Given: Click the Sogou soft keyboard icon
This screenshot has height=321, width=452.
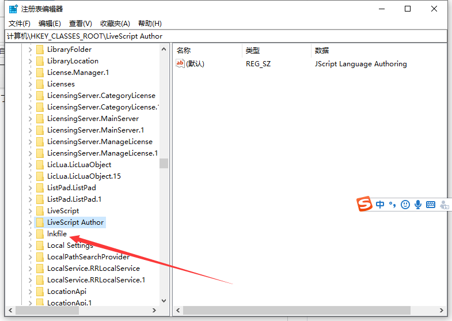Looking at the screenshot, I should point(430,205).
